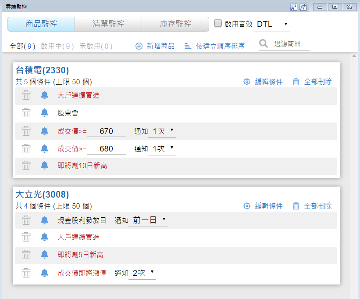Image resolution: width=360 pixels, height=299 pixels.
Task: Open 通知 dropdown for 成交價>=680
Action: click(162, 149)
